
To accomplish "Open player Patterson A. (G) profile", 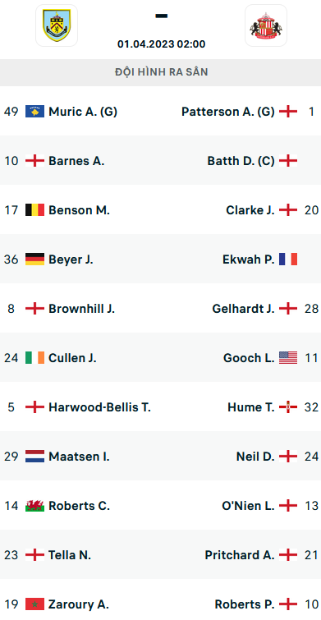I will point(227,112).
